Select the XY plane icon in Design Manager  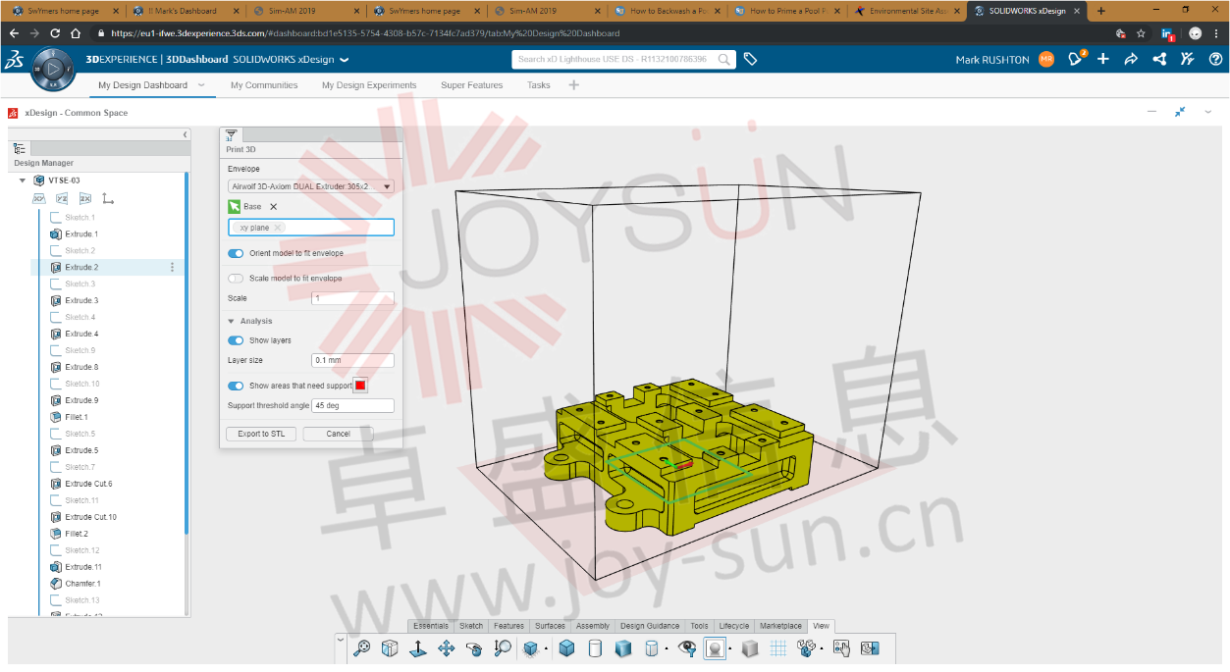coord(39,199)
